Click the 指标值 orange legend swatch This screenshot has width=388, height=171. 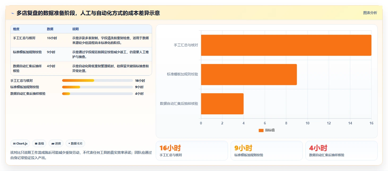(261, 130)
